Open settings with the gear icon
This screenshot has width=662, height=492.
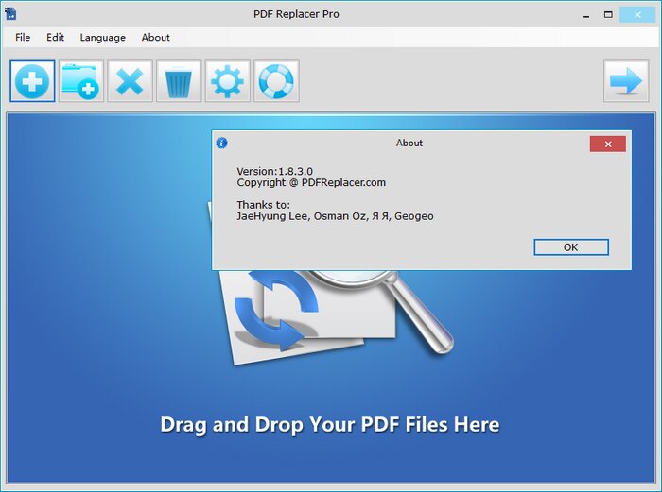pos(228,81)
